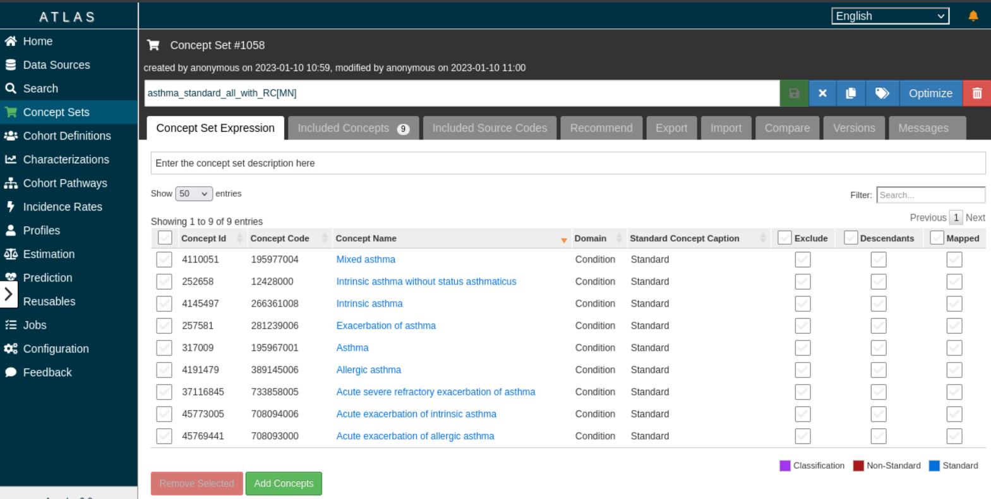
Task: Click the Add Concepts button
Action: (284, 483)
